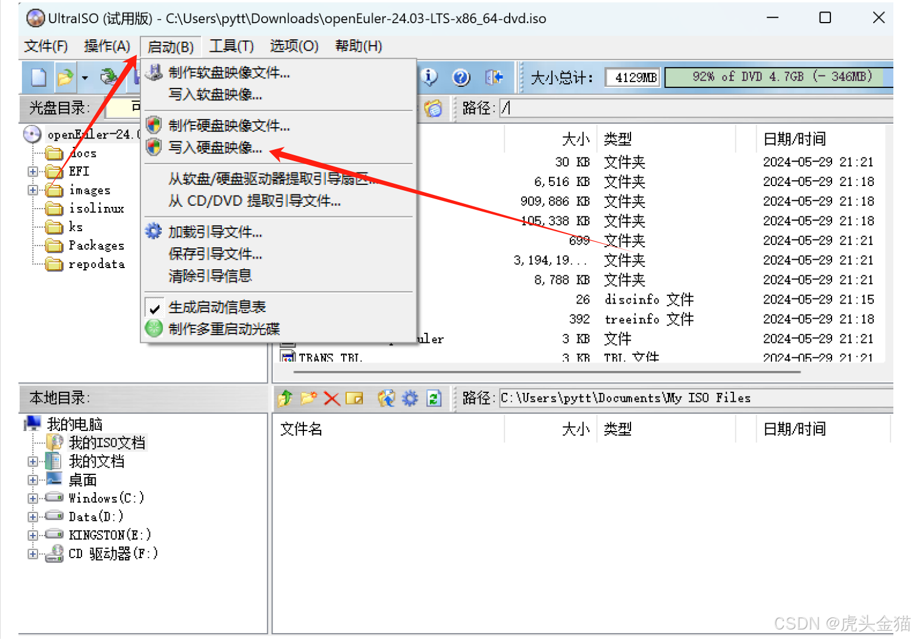Click the 文件名 column header in local list
The image size is (913, 639).
(301, 429)
